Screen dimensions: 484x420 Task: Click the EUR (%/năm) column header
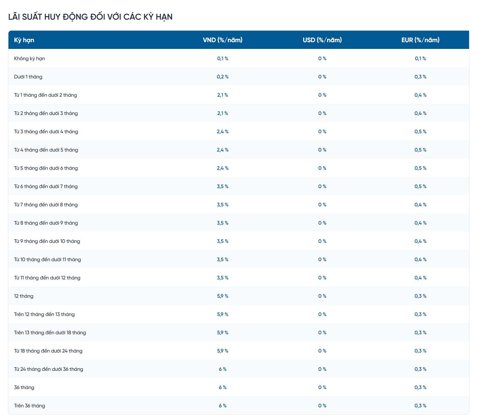tap(420, 40)
